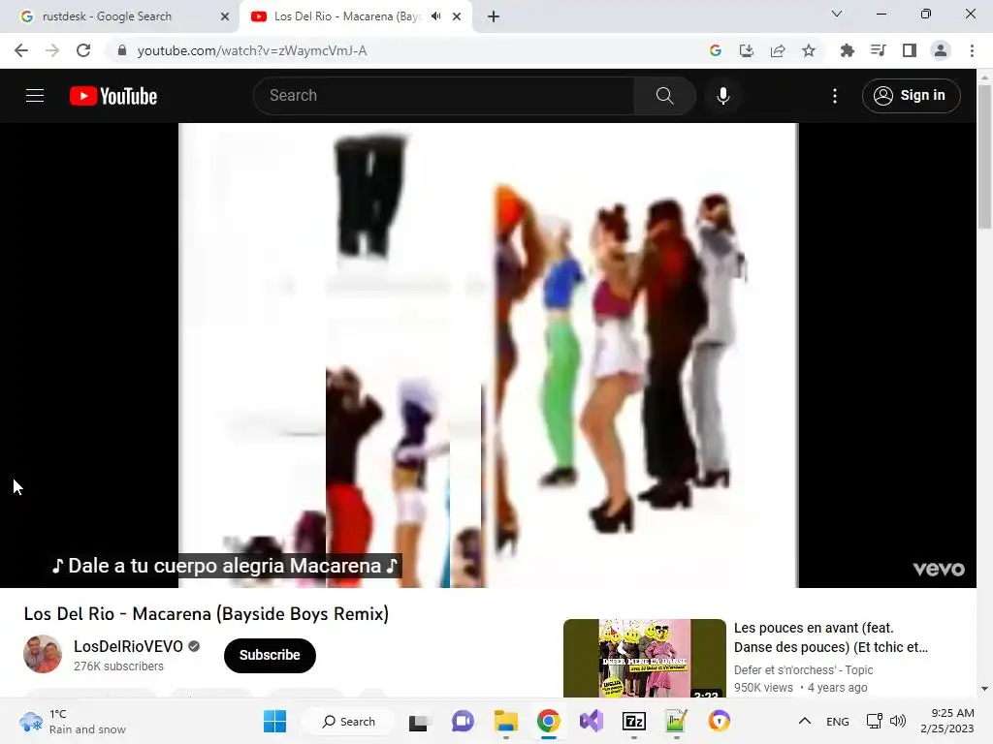Open taskbar Search box
993x744 pixels.
point(349,721)
